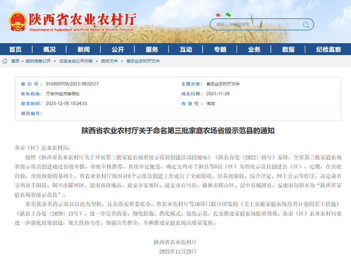Select 互动 in the navigation bar
The width and height of the screenshot is (351, 261).
click(186, 50)
